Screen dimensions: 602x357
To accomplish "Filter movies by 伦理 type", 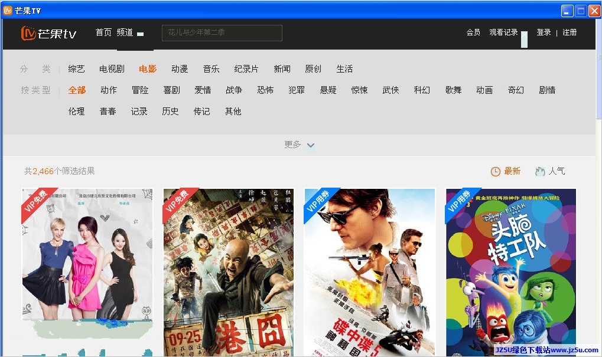I will pyautogui.click(x=76, y=111).
